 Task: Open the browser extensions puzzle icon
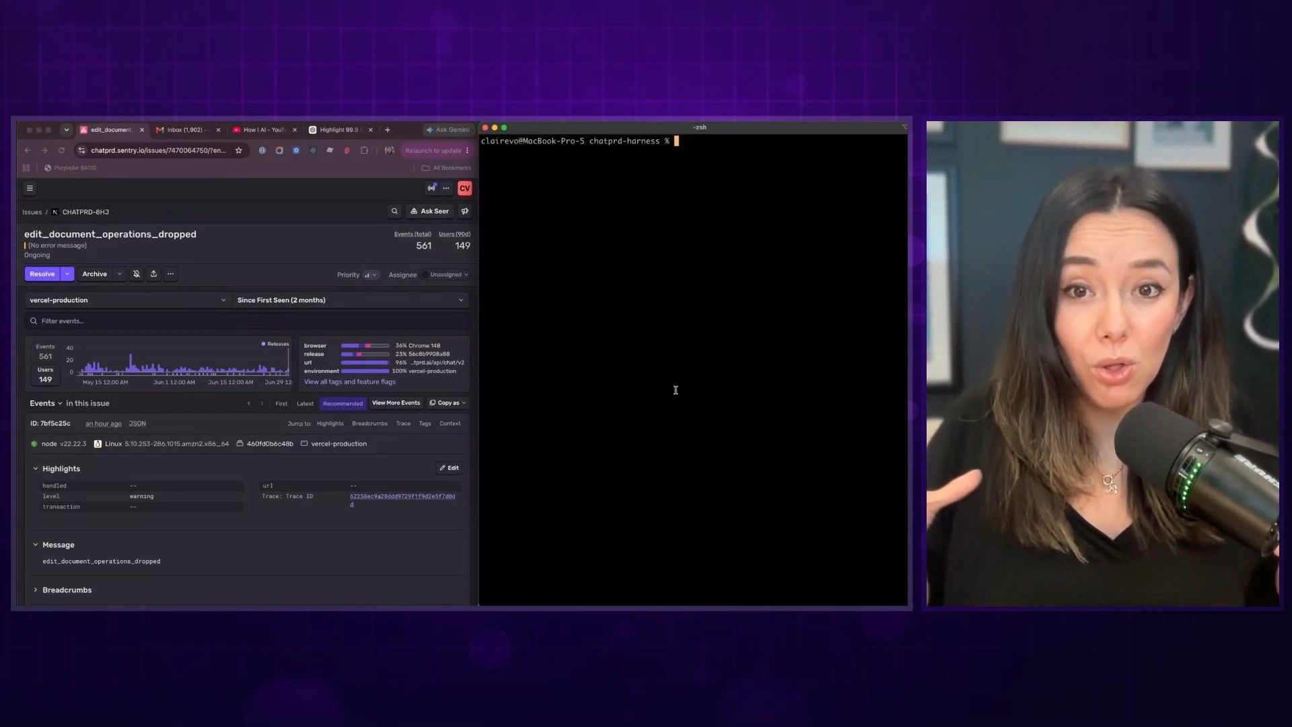click(364, 151)
